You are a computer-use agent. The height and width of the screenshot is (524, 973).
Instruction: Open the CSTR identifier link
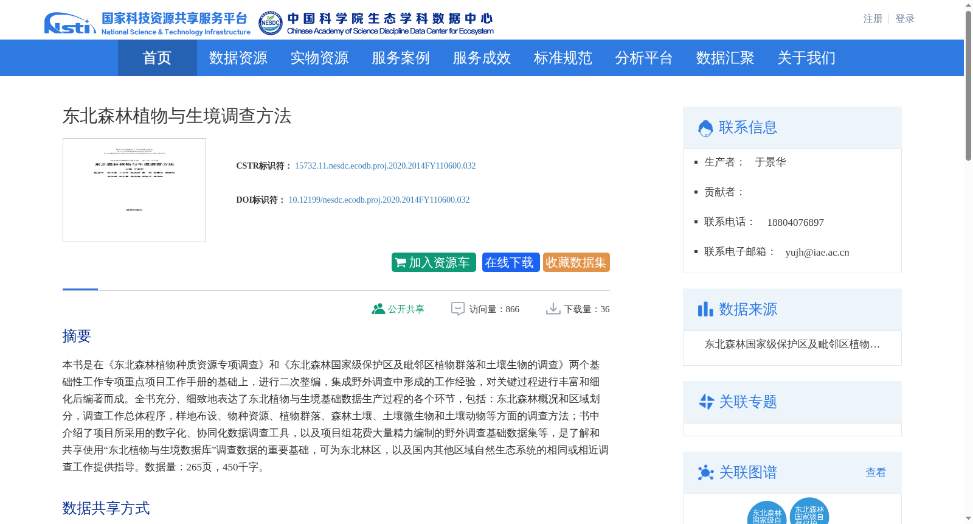point(386,166)
